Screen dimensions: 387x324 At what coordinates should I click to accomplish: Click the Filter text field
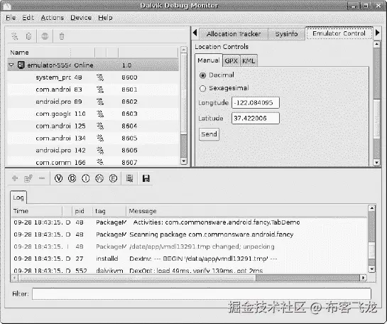pyautogui.click(x=202, y=294)
